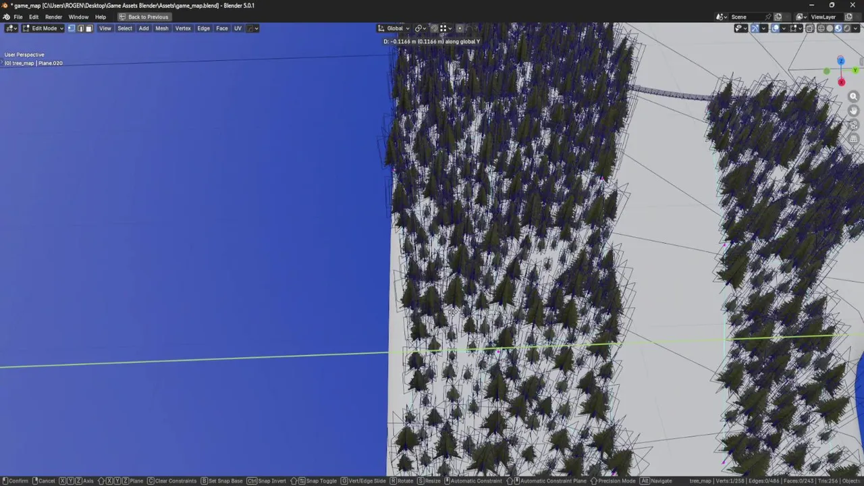Toggle perspective/orthographic grid icon

coord(853,139)
